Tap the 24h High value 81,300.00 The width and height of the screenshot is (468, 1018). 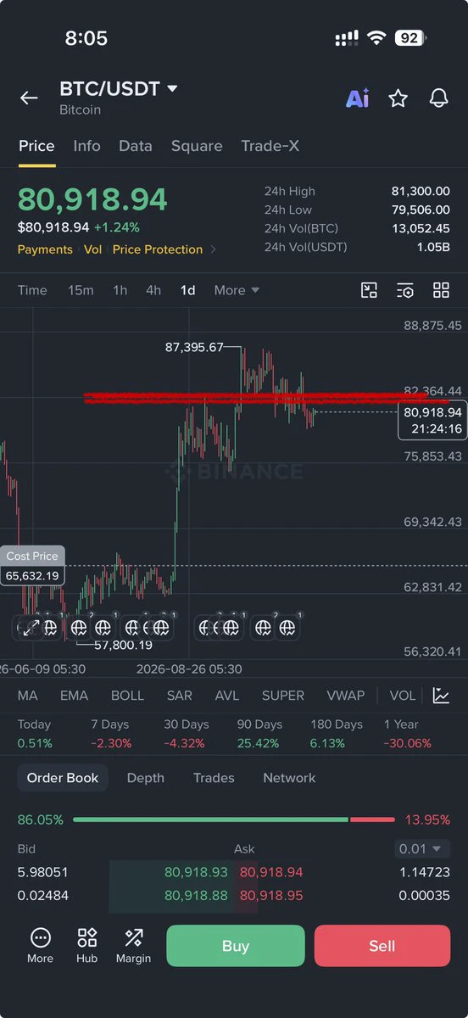[x=421, y=192]
